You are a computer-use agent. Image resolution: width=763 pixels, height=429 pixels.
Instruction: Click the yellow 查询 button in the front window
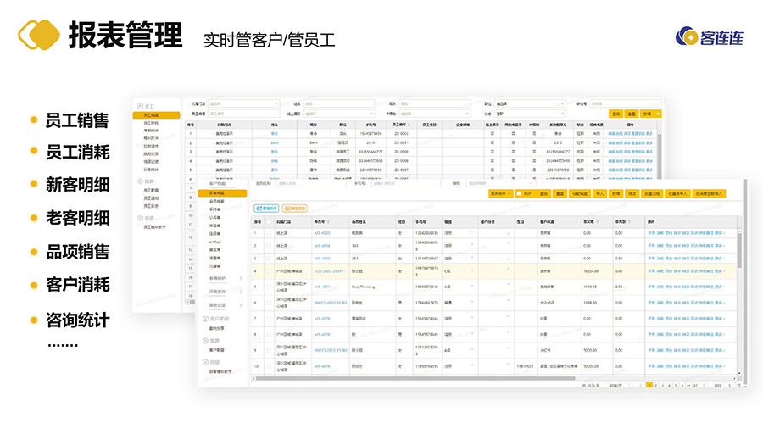543,193
